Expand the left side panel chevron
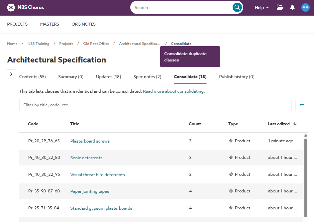Viewport: 314px width, 222px height. tap(11, 74)
